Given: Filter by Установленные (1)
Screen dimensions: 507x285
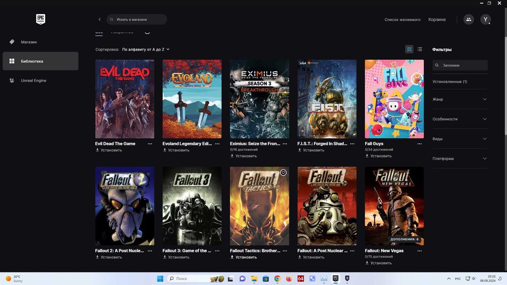Looking at the screenshot, I should [x=450, y=82].
